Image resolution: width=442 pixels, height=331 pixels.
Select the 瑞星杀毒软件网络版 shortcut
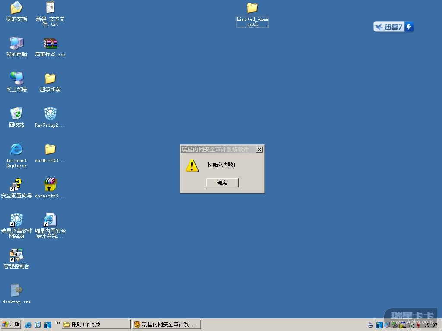16,220
